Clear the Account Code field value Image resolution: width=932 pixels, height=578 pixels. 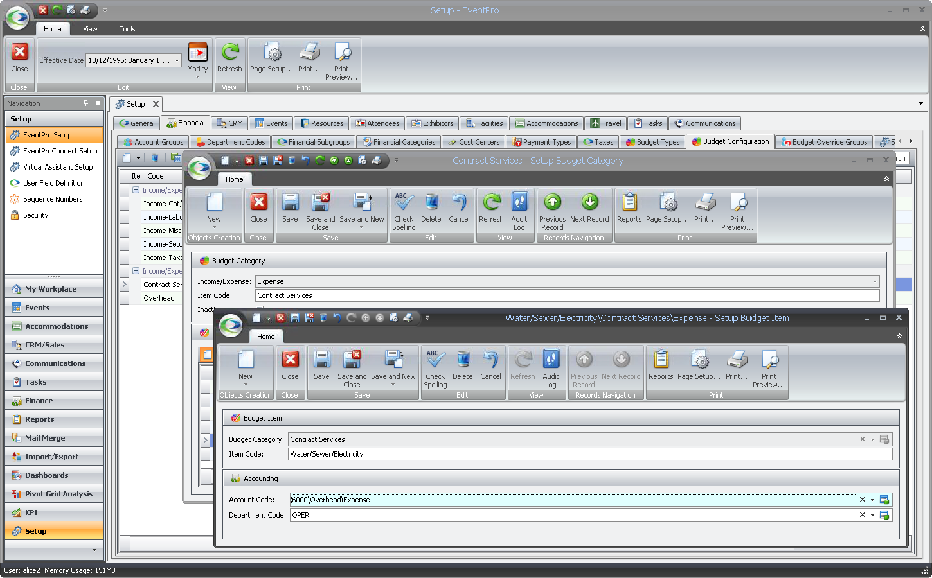tap(863, 500)
